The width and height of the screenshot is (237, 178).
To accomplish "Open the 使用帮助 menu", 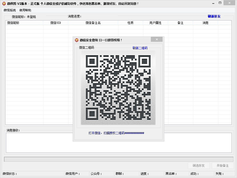I will tap(25, 10).
